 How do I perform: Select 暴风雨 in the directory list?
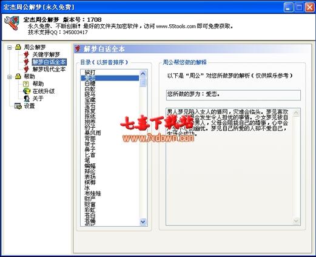(93, 133)
